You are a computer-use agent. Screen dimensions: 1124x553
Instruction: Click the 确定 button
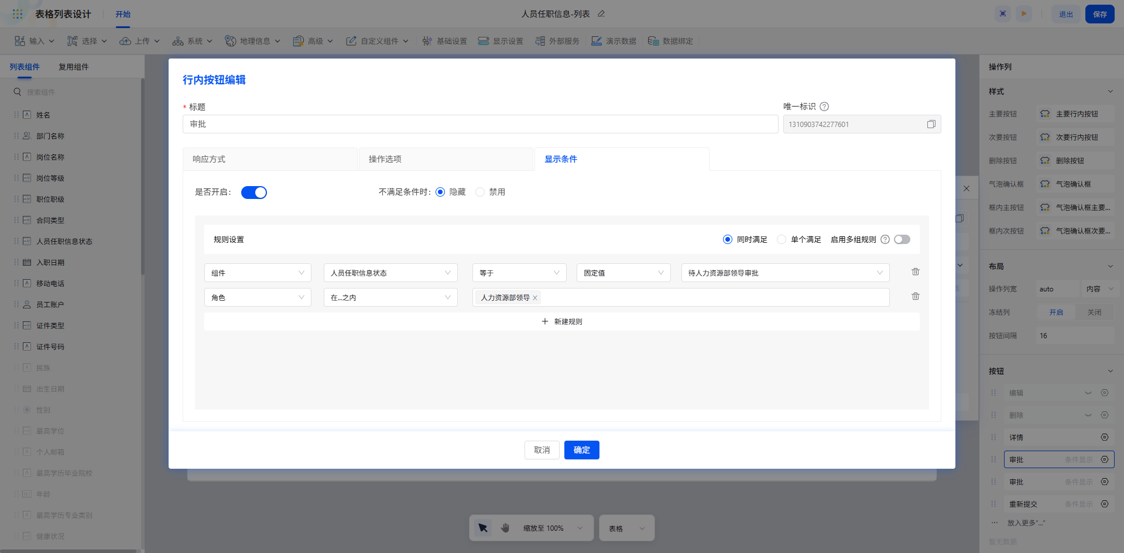[581, 450]
